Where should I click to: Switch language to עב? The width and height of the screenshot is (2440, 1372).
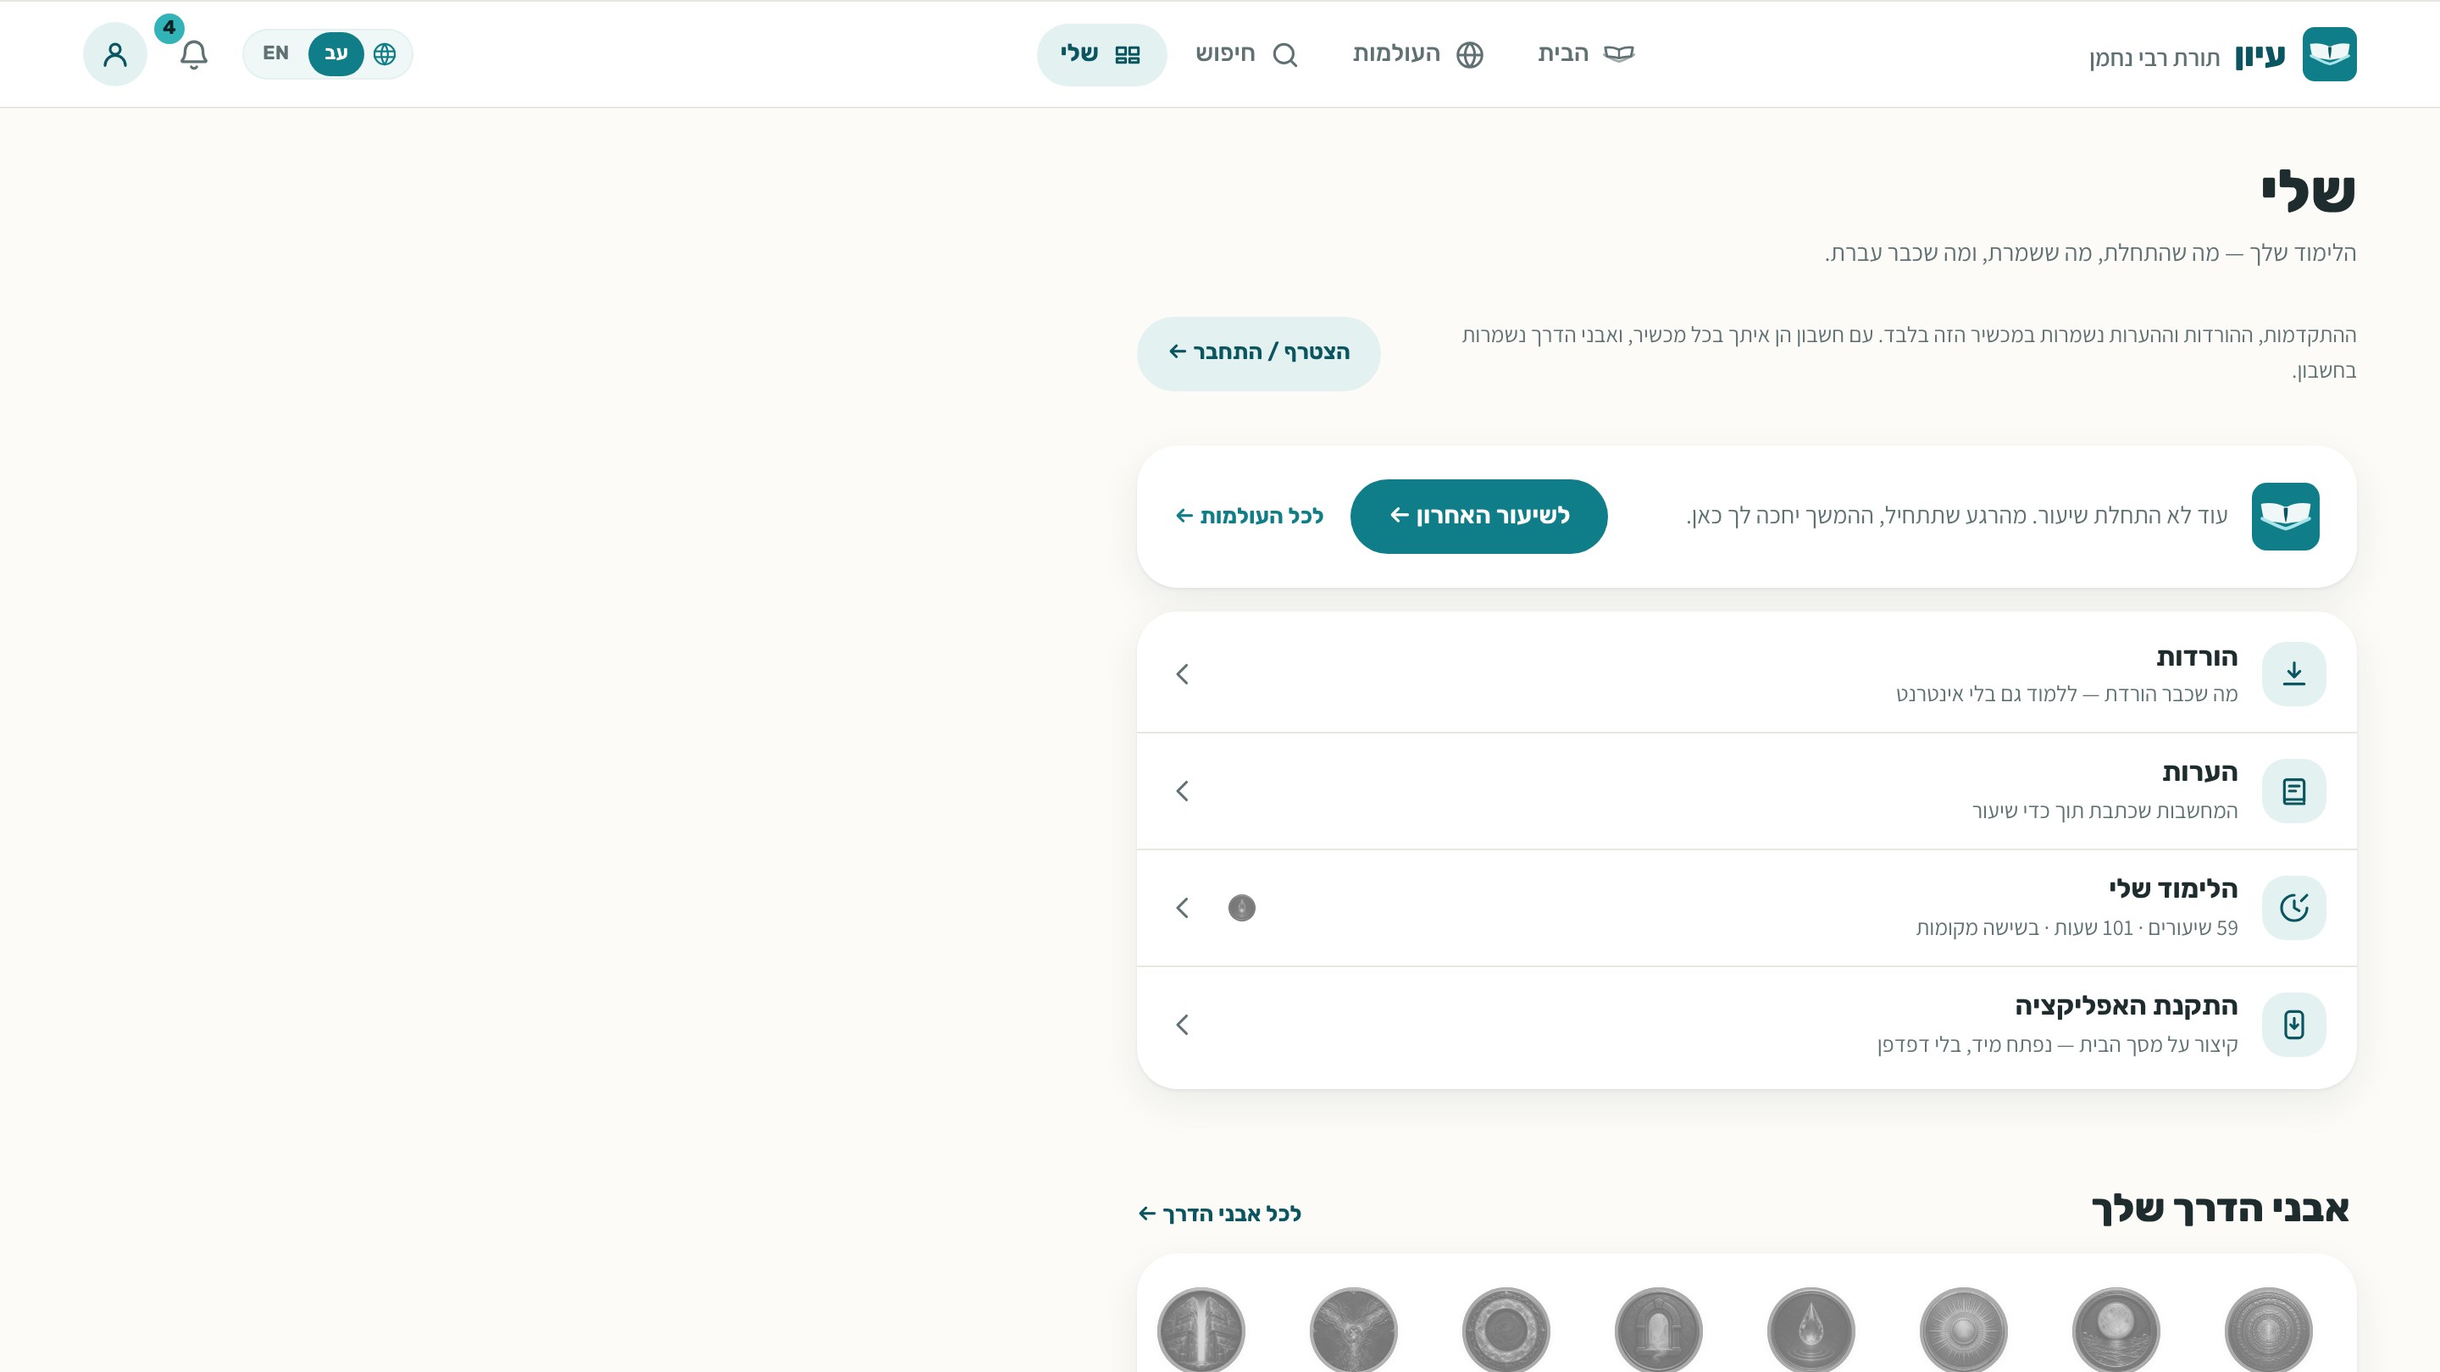[x=336, y=54]
